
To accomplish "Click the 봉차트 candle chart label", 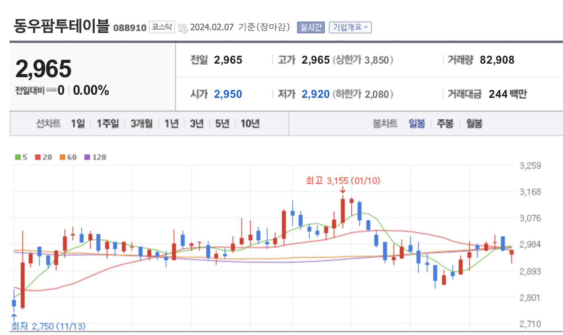I will pyautogui.click(x=385, y=124).
